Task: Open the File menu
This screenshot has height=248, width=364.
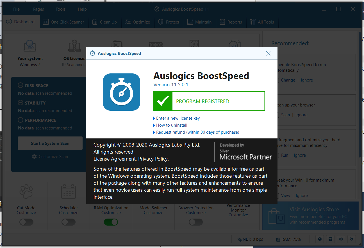Action: 17,9
